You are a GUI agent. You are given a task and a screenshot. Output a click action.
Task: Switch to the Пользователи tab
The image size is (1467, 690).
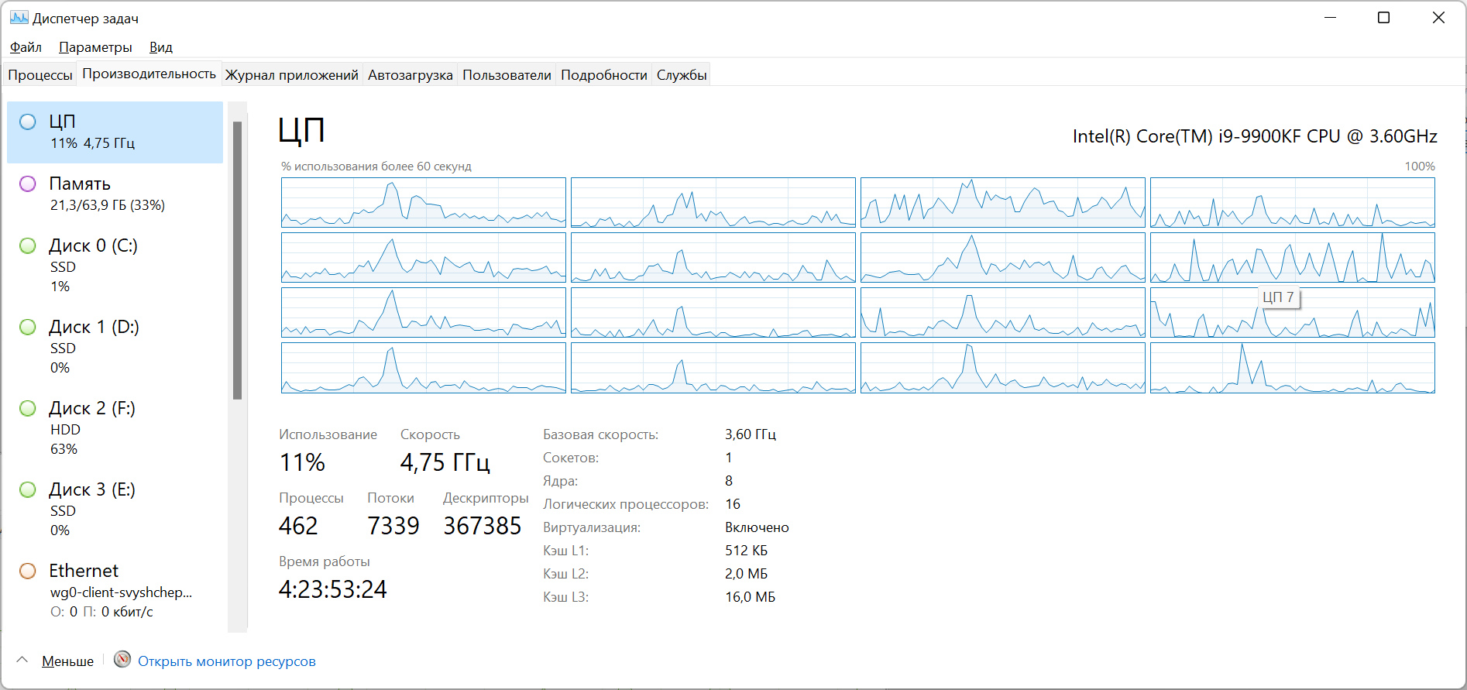point(507,74)
